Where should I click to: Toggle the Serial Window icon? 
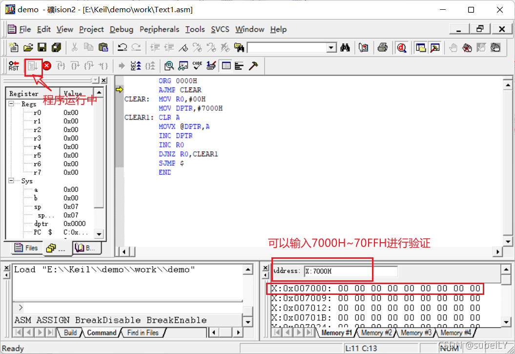coord(211,66)
